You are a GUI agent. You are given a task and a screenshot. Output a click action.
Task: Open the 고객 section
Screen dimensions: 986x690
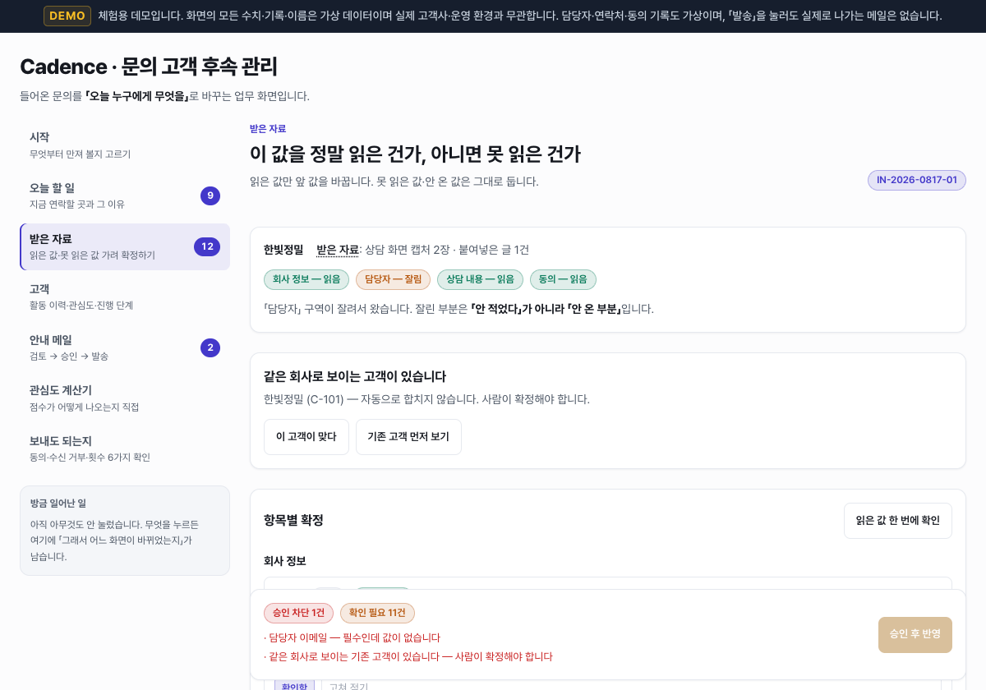click(125, 297)
